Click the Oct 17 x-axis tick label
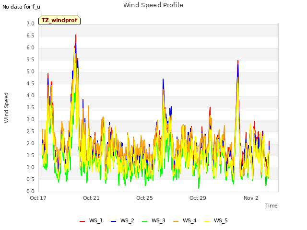307x230 pixels. [x=38, y=198]
